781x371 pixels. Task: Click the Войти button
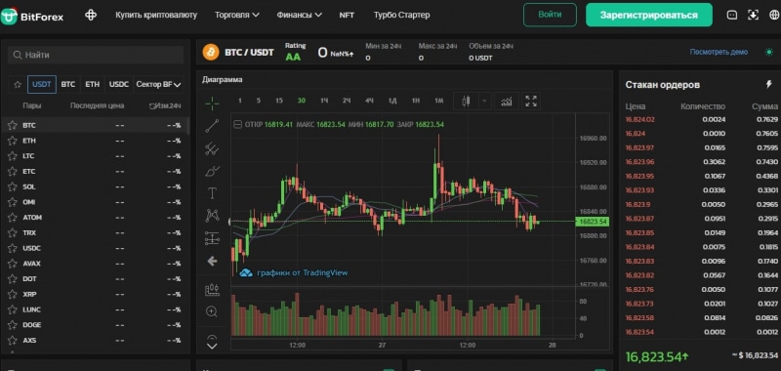coord(550,15)
